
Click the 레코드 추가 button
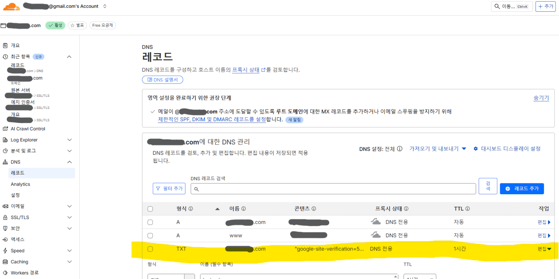[x=522, y=188]
